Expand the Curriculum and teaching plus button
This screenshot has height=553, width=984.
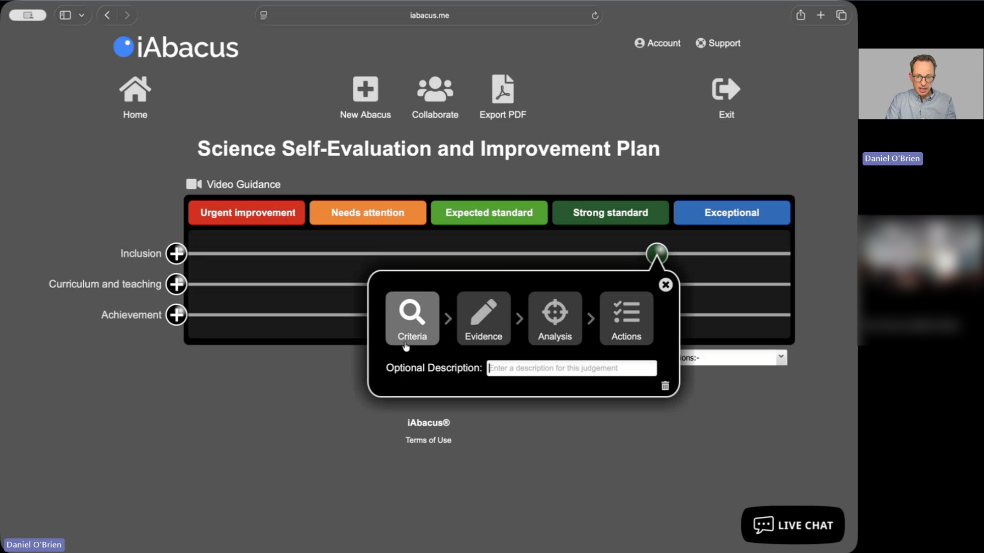pyautogui.click(x=176, y=284)
